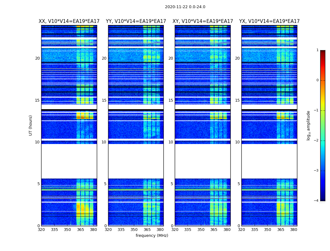Click the colorbar tick label −2
Viewport: 330px width, 251px height.
(x=316, y=141)
